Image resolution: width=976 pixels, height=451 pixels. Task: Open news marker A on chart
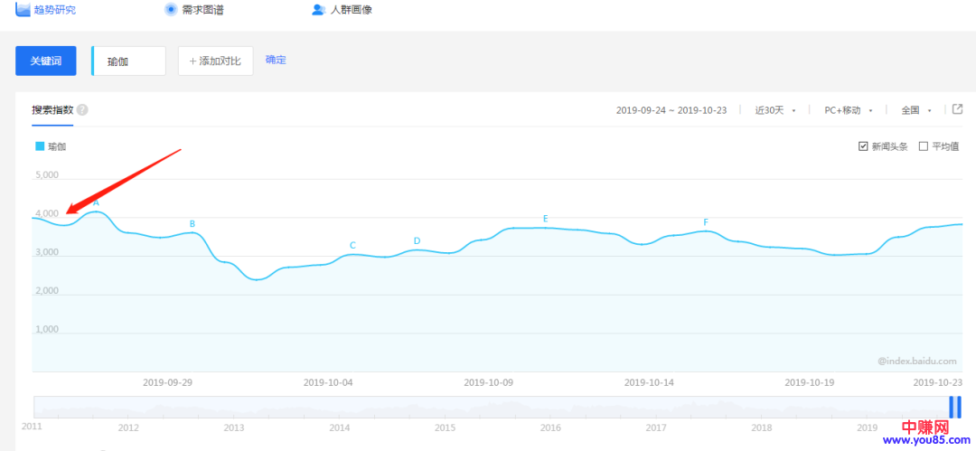(x=96, y=203)
